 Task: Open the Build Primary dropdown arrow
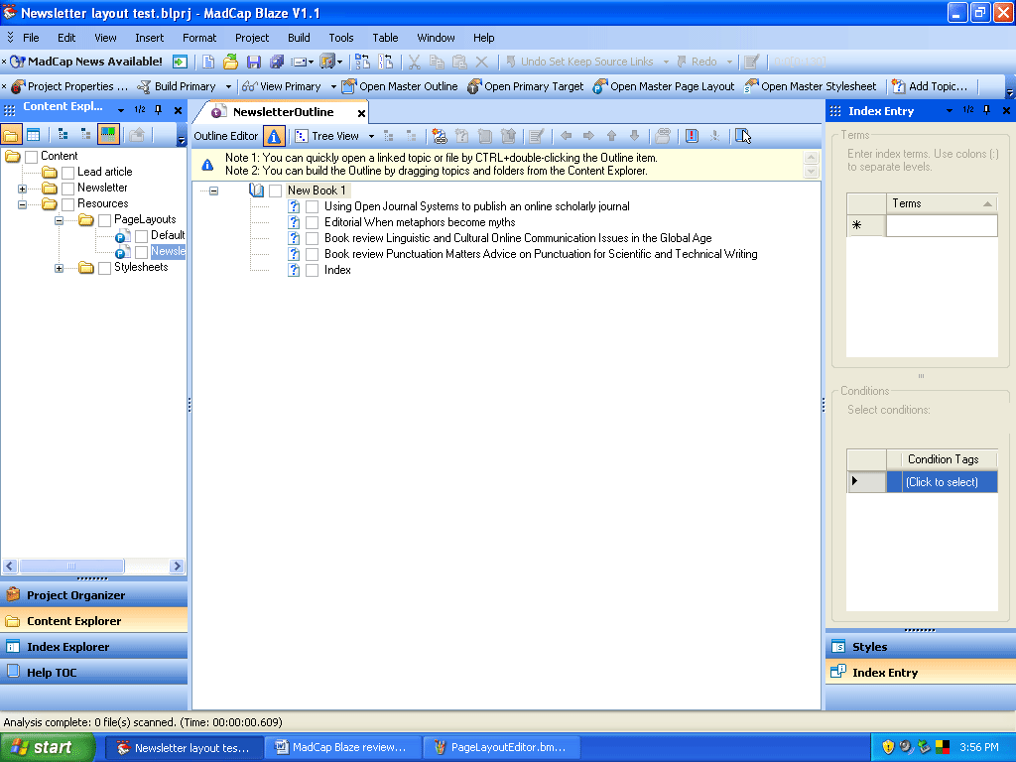tap(228, 87)
